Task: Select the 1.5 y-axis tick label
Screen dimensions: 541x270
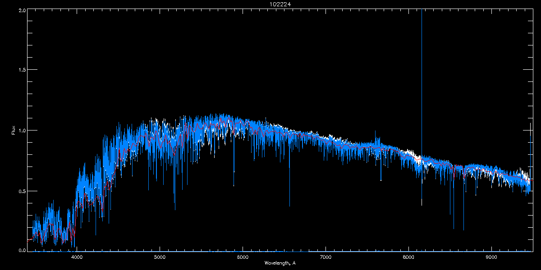Action: point(22,70)
